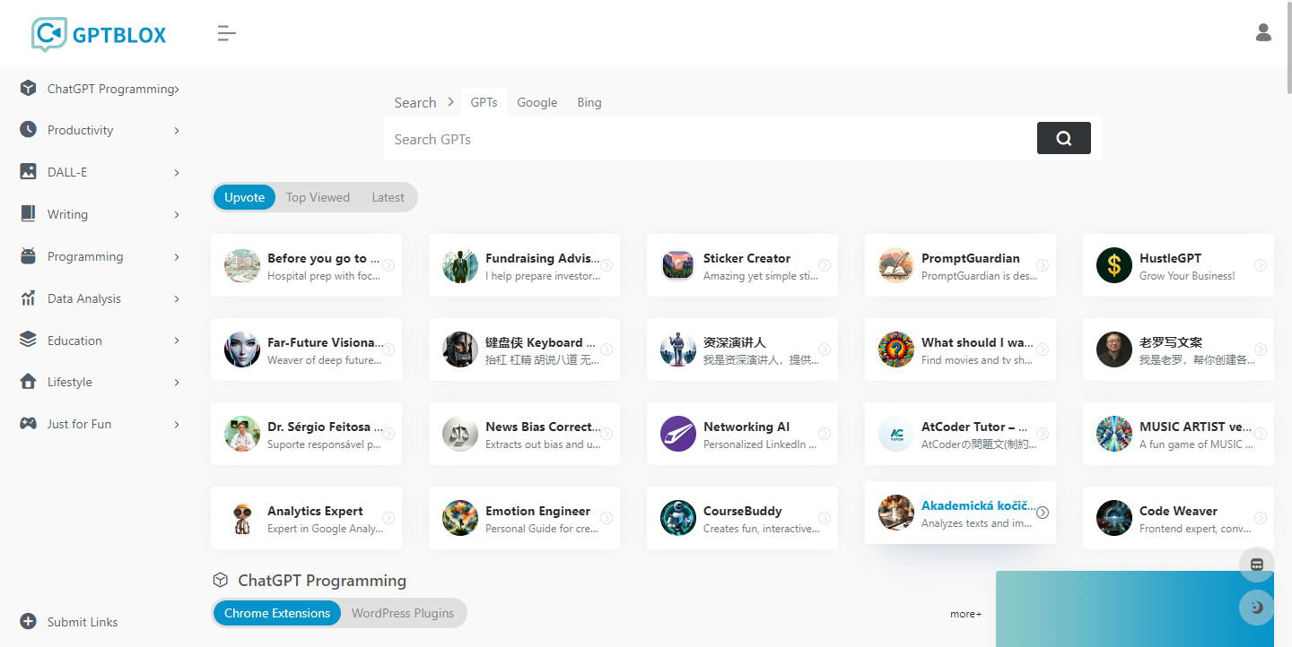Screen dimensions: 1292x647
Task: Open the MUSIC ARTIST card
Action: pyautogui.click(x=1178, y=434)
